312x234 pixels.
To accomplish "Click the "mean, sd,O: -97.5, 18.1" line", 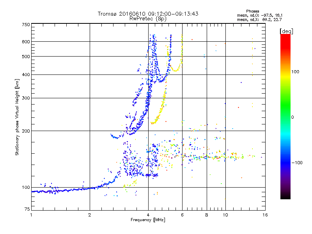I will click(260, 15).
